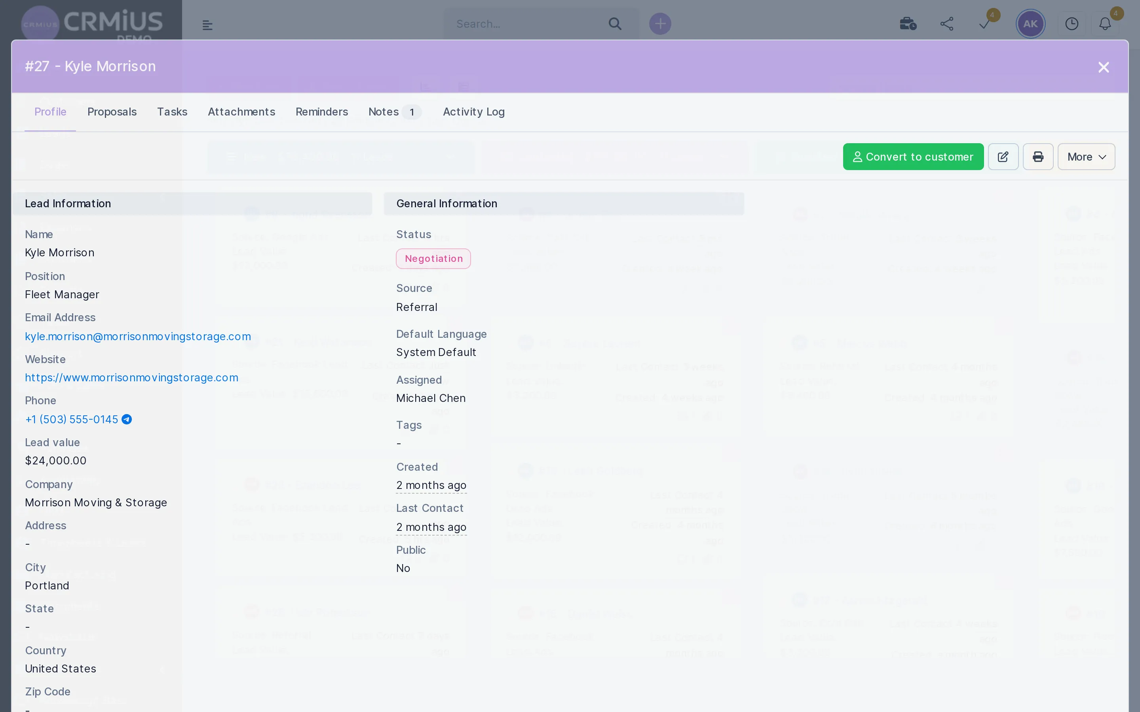Click the edit lead pencil icon

coord(1003,157)
